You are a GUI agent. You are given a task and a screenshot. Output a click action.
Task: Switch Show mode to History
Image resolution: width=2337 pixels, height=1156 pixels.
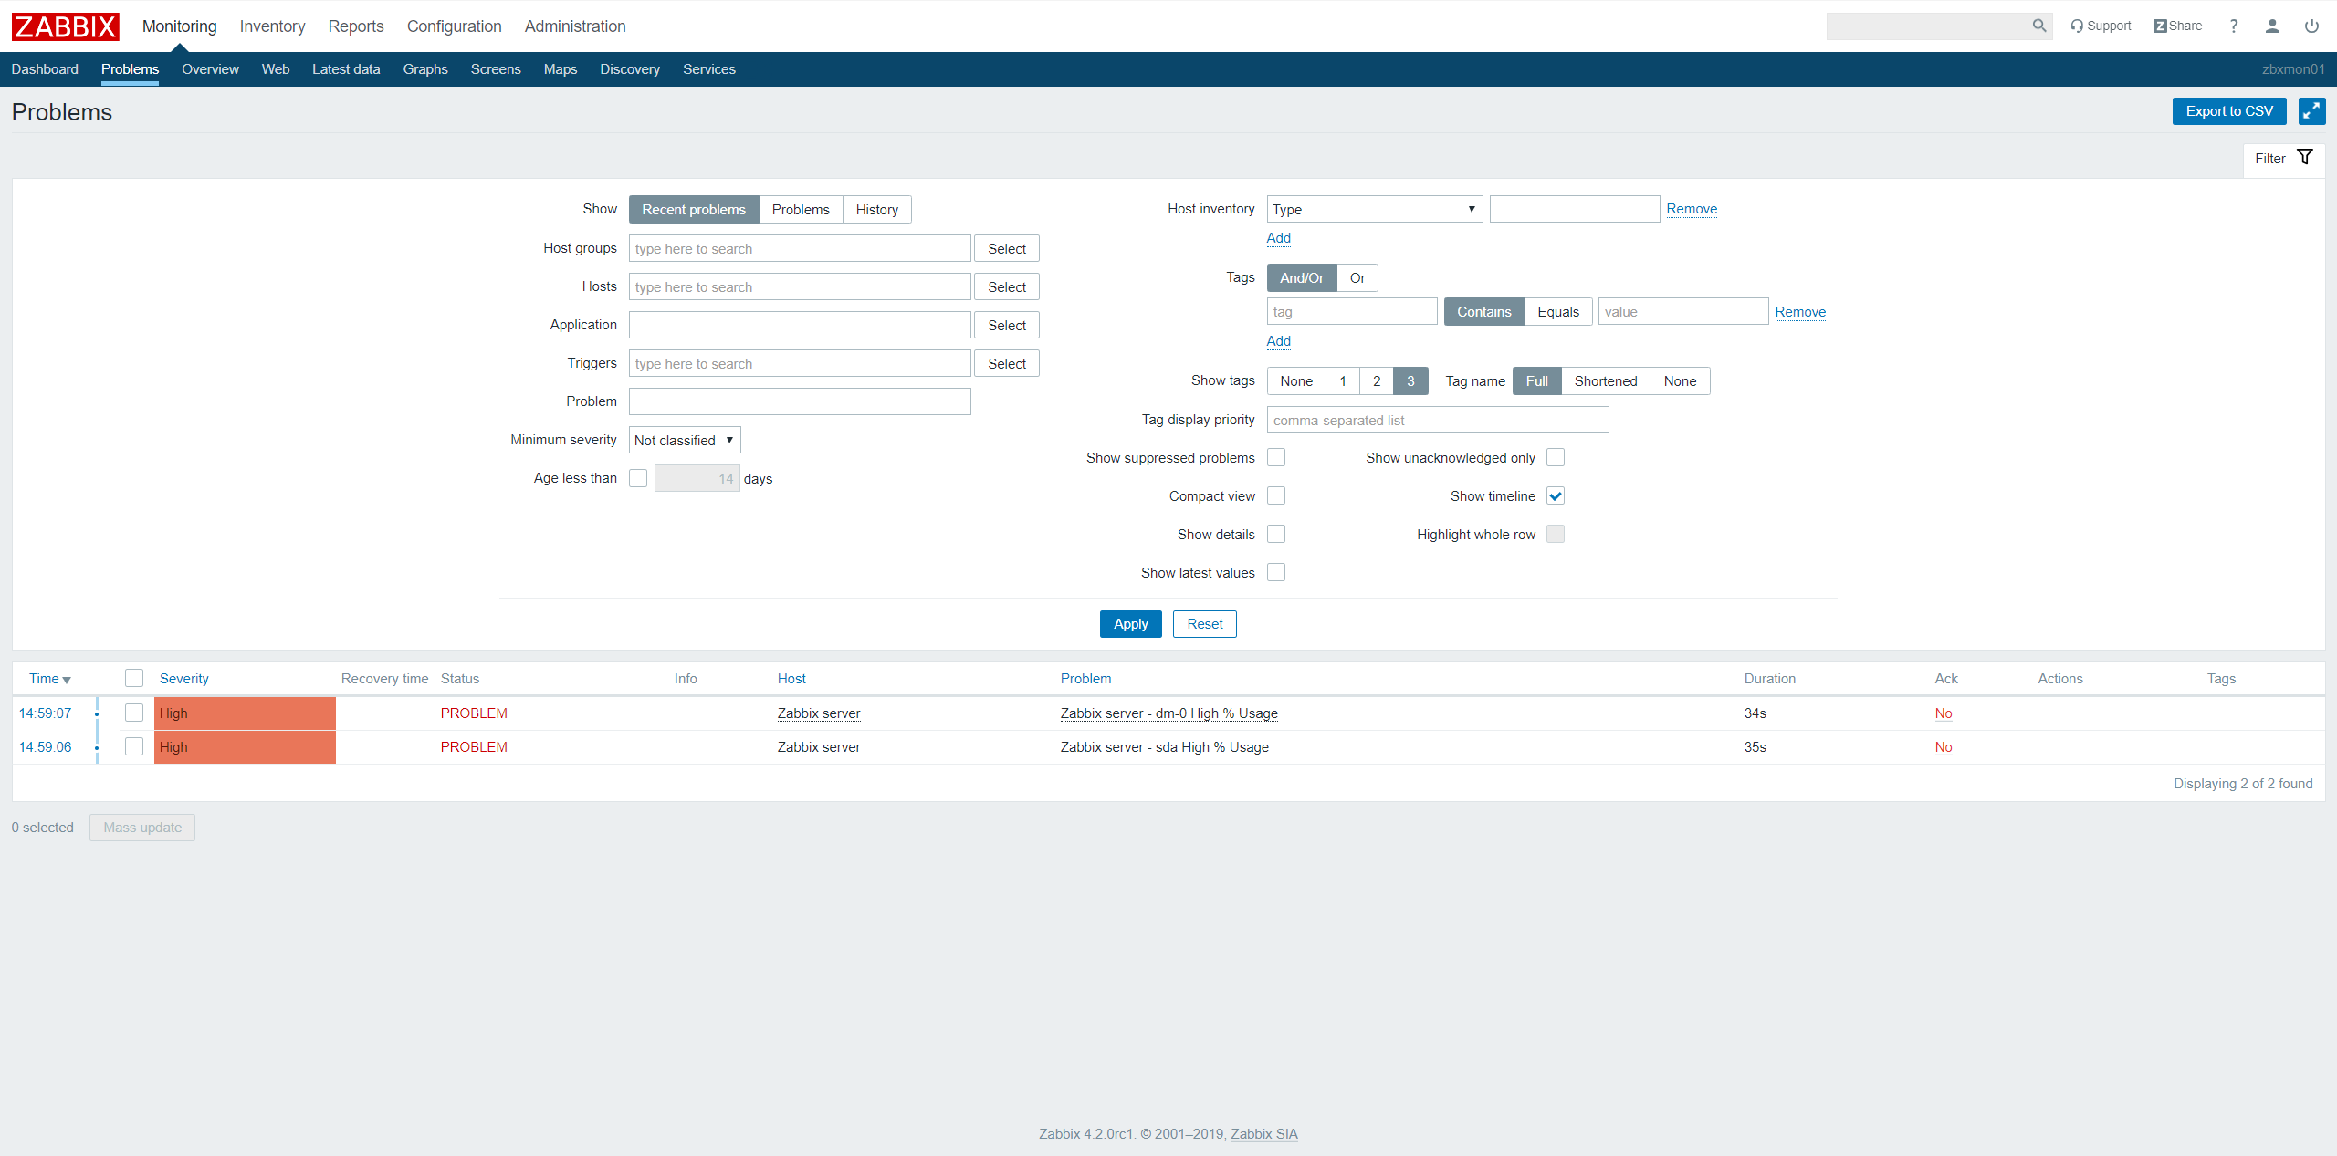[x=877, y=210]
